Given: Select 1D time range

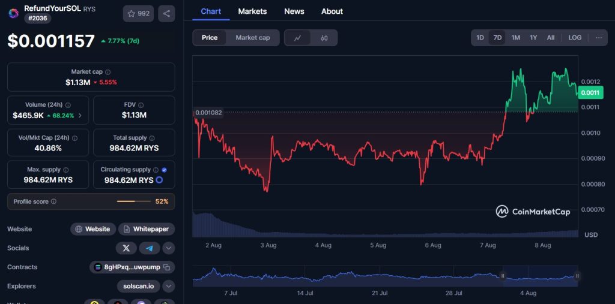Looking at the screenshot, I should [480, 38].
